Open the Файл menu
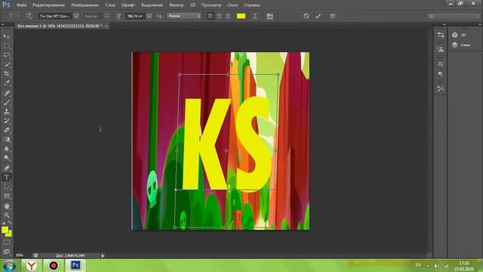This screenshot has height=272, width=483. 21,5
